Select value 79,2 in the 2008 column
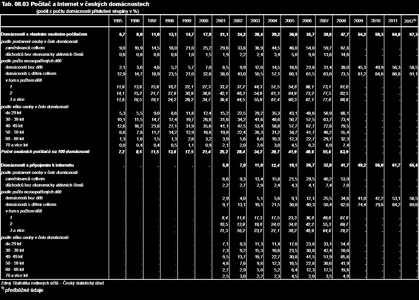 [x=345, y=231]
